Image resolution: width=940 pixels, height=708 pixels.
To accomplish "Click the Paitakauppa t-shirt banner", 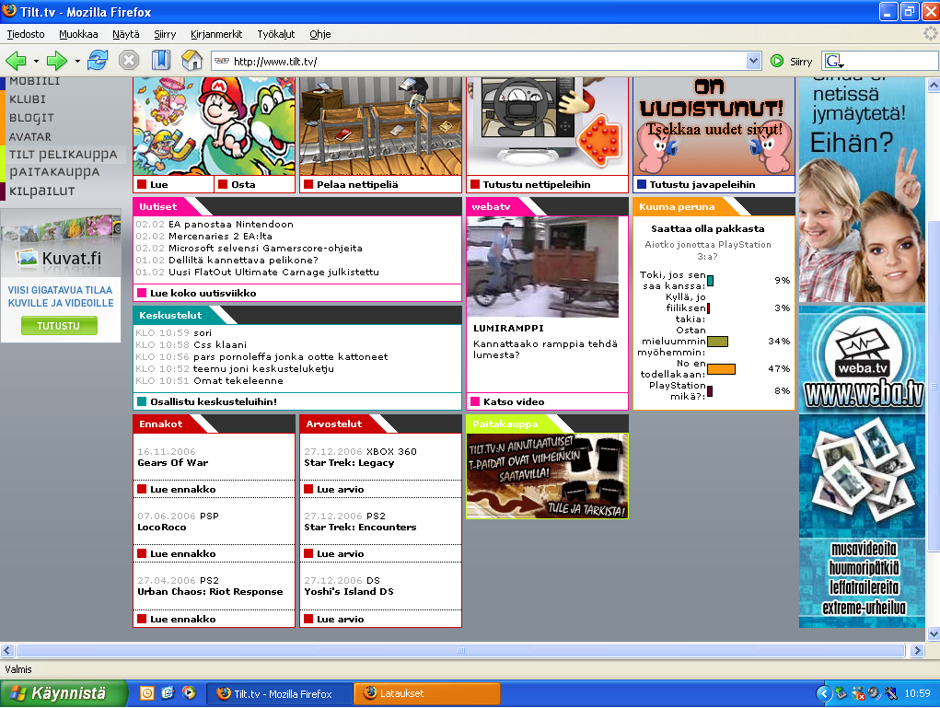I will pos(547,476).
